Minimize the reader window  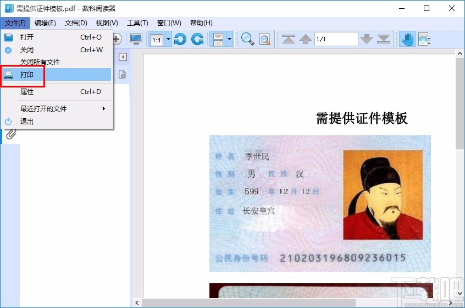(402, 8)
